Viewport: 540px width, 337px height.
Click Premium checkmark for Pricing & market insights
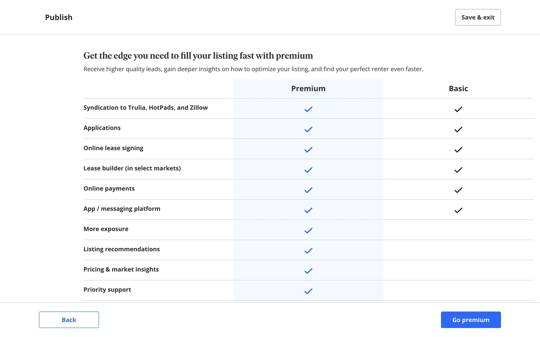pos(308,271)
